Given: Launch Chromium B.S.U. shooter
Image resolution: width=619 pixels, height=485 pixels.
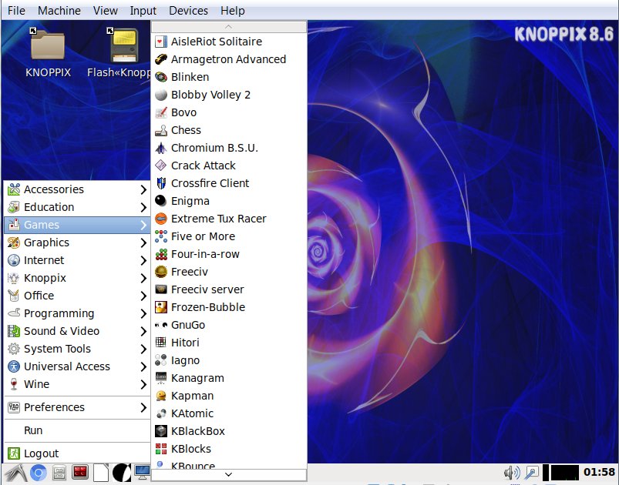Looking at the screenshot, I should click(x=229, y=148).
